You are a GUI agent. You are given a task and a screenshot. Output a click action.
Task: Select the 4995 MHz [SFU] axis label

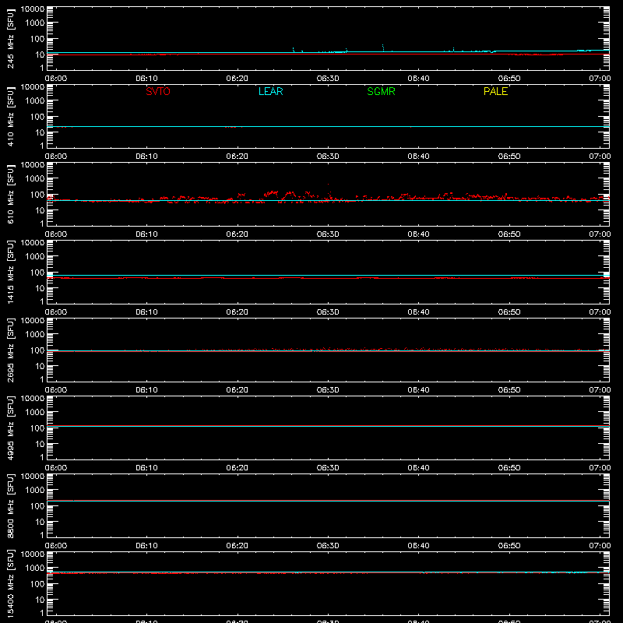point(10,428)
